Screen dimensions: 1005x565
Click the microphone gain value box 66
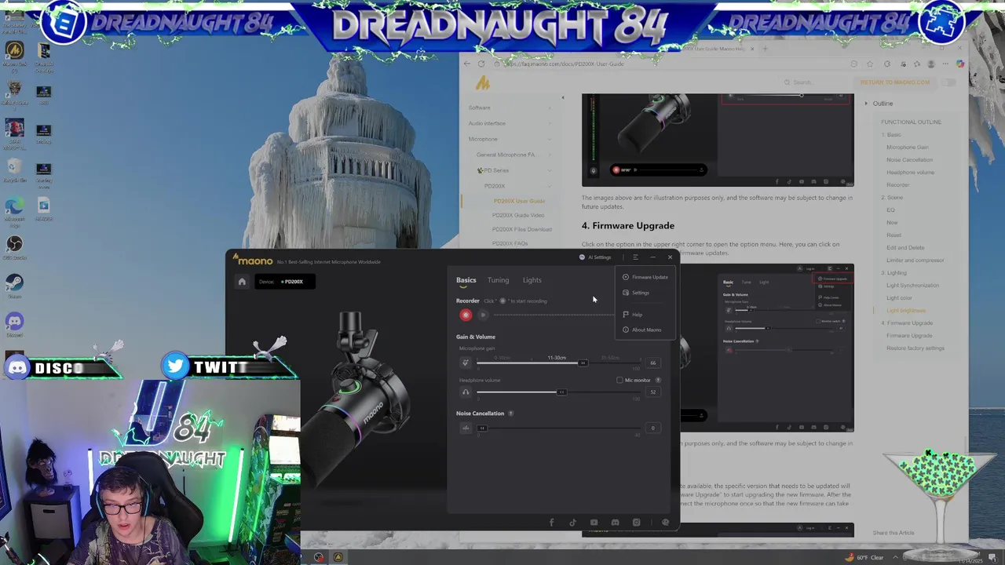click(x=652, y=363)
